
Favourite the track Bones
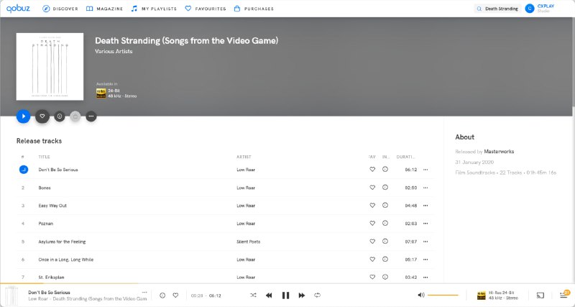tap(372, 188)
